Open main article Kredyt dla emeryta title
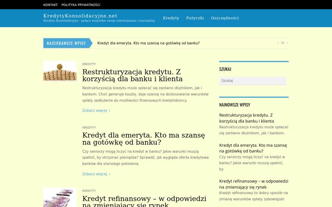Viewport: 332px width, 207px height. (x=143, y=139)
